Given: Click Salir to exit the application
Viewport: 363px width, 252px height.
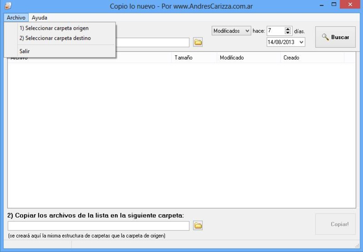Looking at the screenshot, I should (25, 50).
